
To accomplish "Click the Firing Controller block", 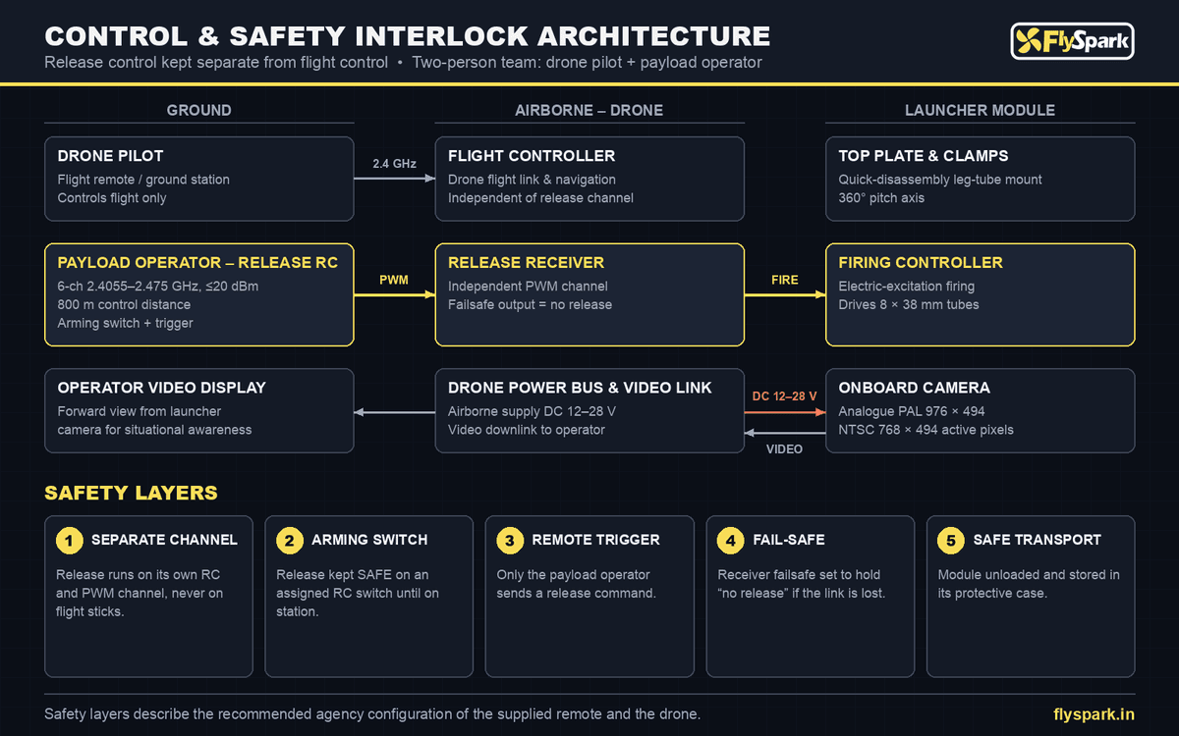I will [x=980, y=294].
